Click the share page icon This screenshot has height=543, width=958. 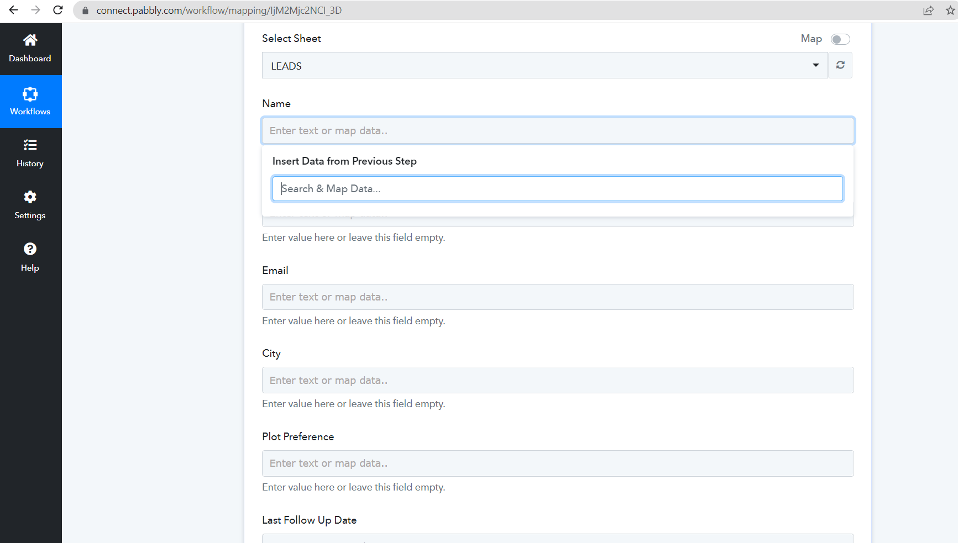pos(928,10)
